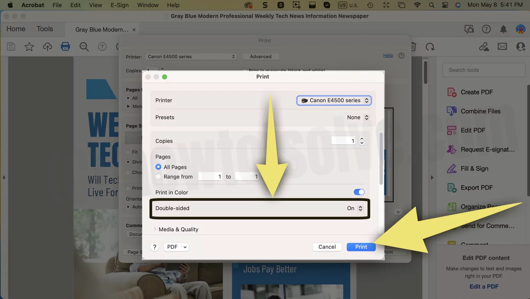Click the Save floppy disk icon
This screenshot has height=299, width=530.
click(11, 47)
